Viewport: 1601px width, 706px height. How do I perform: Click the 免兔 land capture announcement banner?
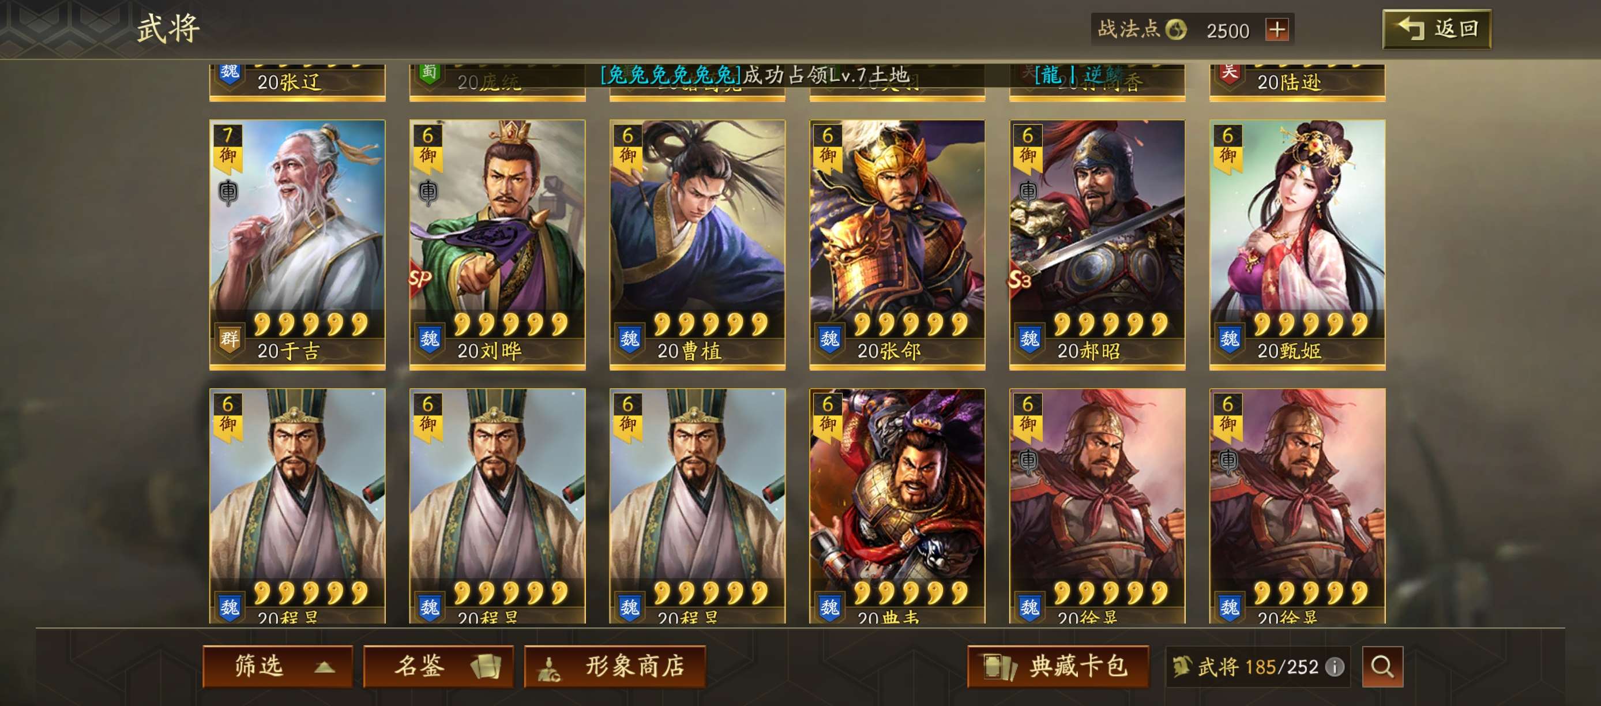pos(755,75)
